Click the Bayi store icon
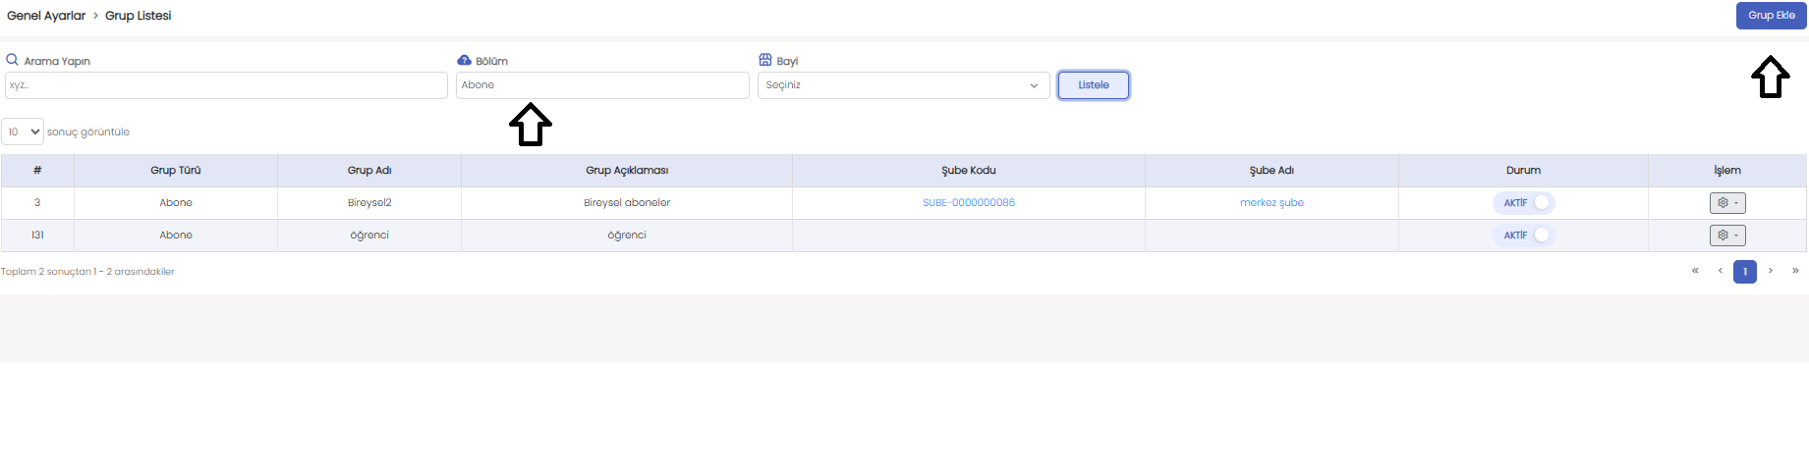 765,60
